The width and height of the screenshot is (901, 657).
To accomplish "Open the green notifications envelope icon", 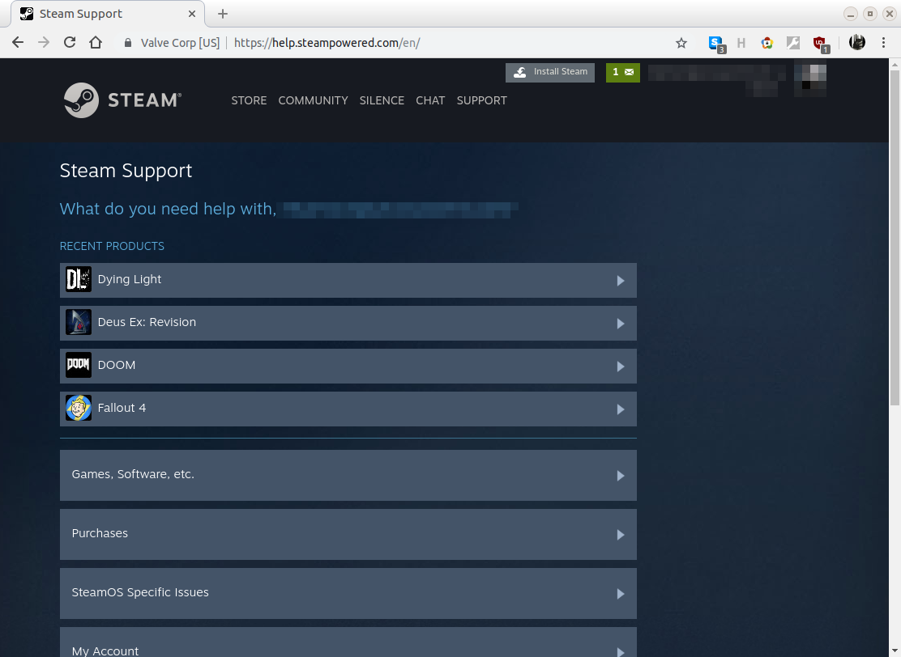I will tap(622, 72).
